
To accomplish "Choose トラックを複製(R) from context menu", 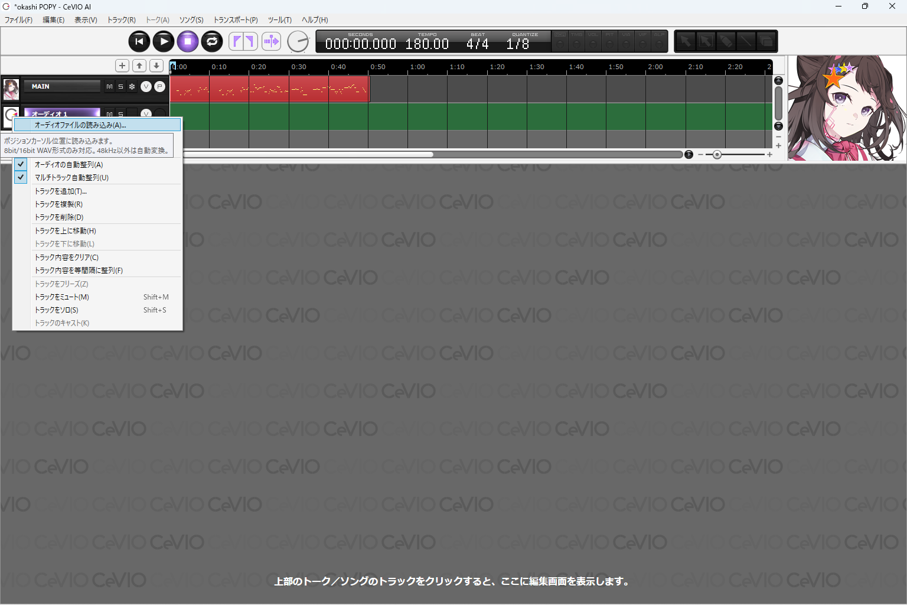I will 58,204.
